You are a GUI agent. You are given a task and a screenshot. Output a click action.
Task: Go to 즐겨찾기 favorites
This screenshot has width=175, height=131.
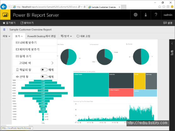coord(9,23)
